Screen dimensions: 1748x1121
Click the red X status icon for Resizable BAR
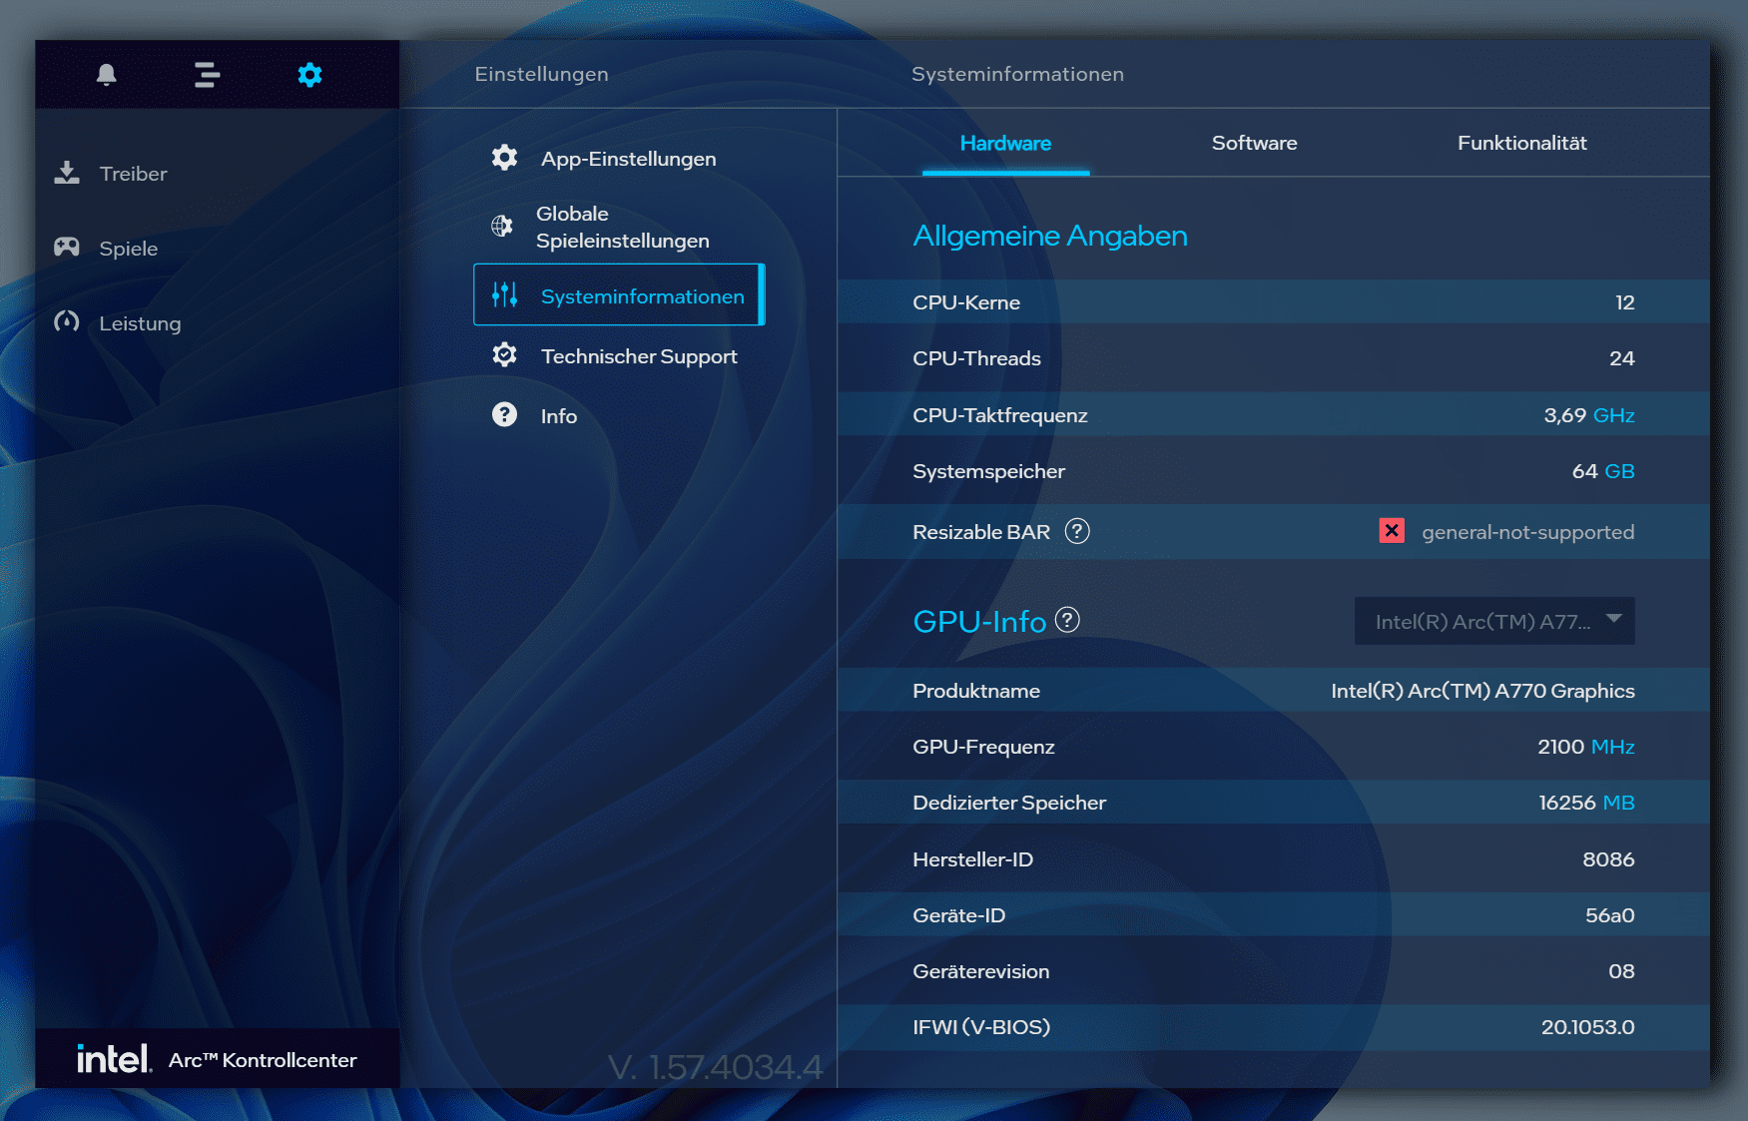[x=1392, y=530]
